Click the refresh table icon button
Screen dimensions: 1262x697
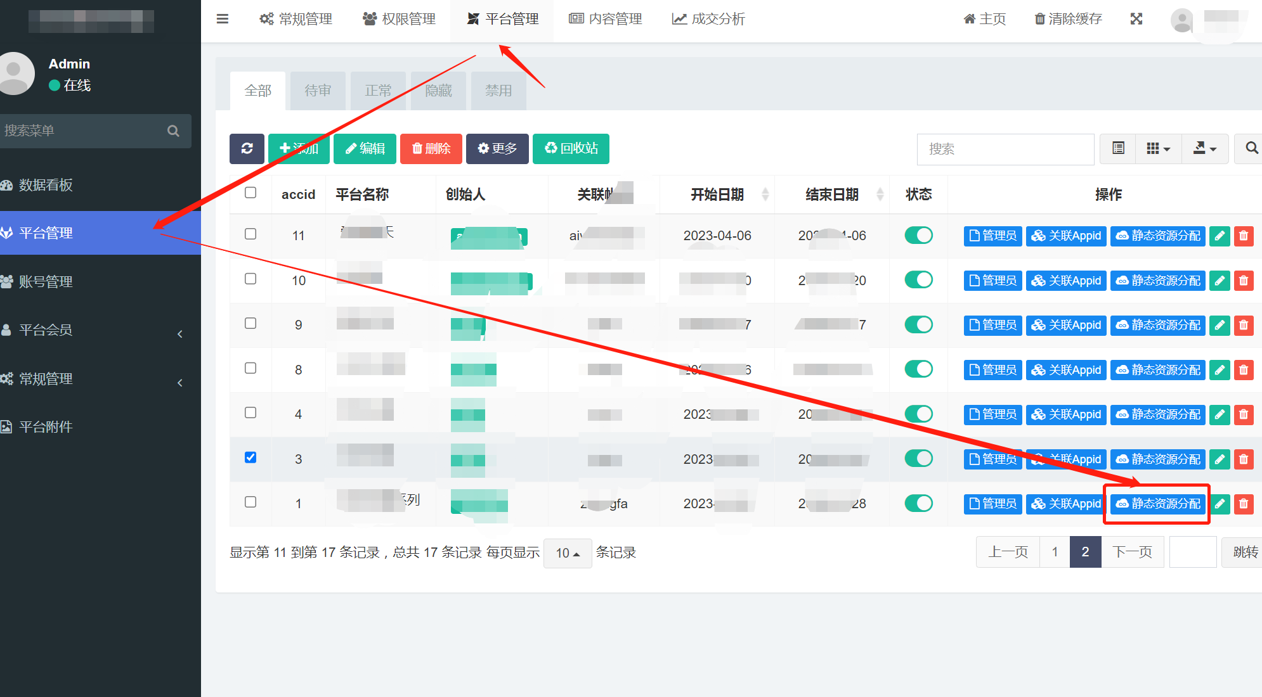pyautogui.click(x=247, y=148)
